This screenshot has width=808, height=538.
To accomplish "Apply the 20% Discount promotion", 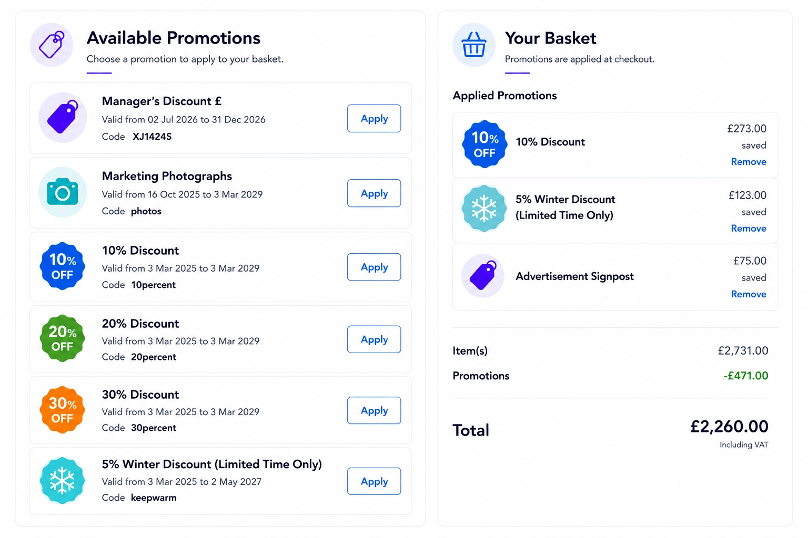I will [374, 339].
